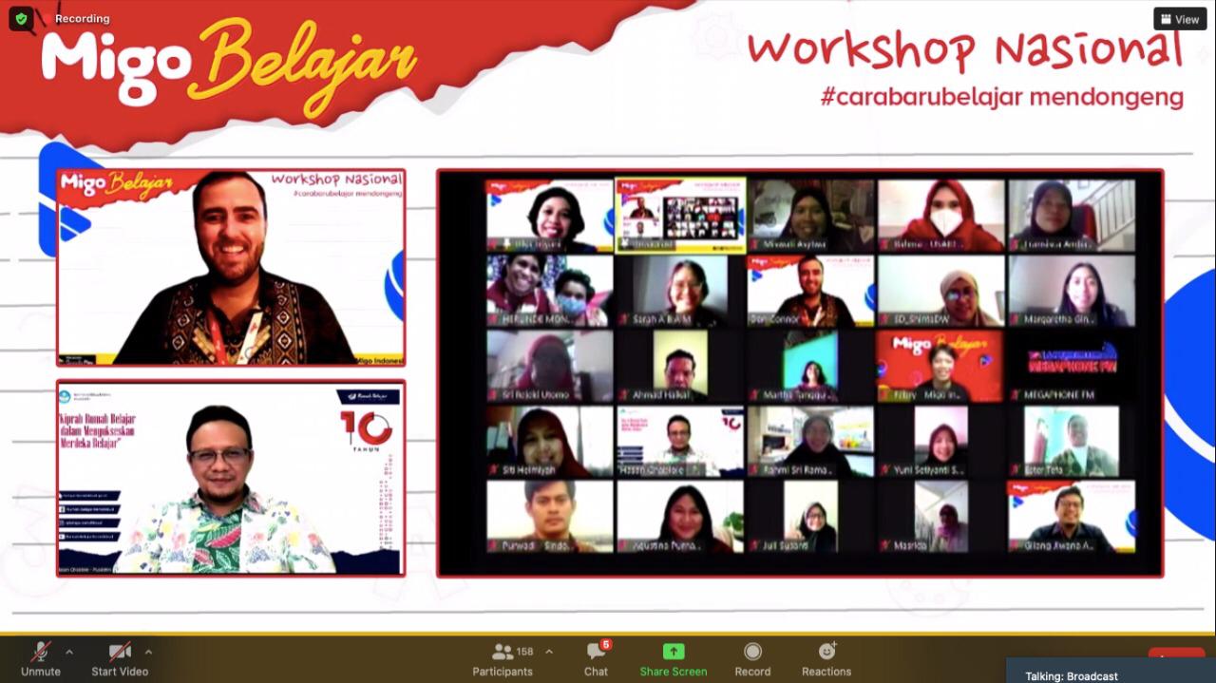Select the Migo Indonesia speaker video

pos(231,268)
